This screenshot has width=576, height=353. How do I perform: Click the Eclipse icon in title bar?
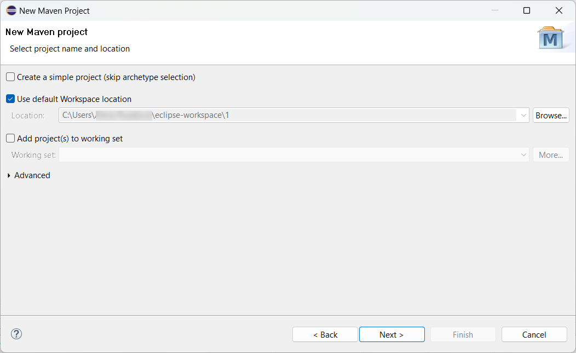point(11,10)
